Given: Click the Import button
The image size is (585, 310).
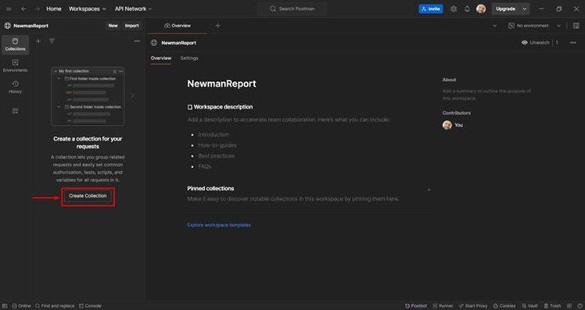Looking at the screenshot, I should 131,26.
